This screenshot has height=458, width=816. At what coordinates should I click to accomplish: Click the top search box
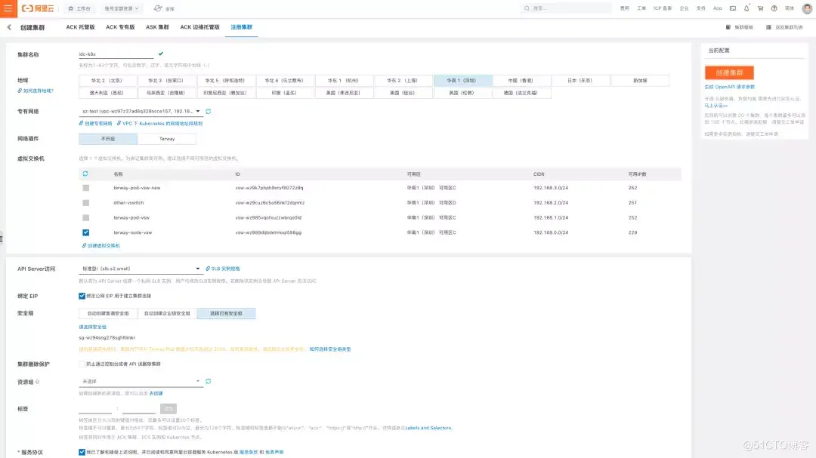(566, 8)
